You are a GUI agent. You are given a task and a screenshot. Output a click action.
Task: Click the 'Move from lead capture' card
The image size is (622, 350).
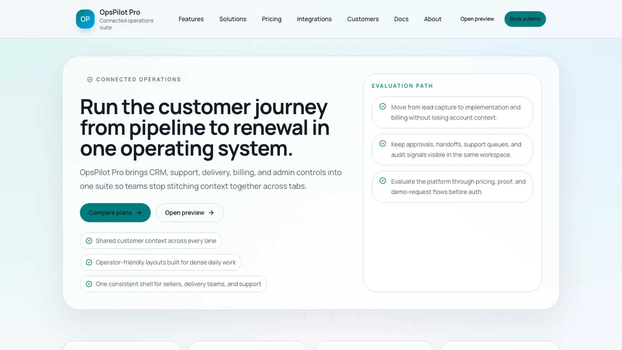pyautogui.click(x=452, y=112)
